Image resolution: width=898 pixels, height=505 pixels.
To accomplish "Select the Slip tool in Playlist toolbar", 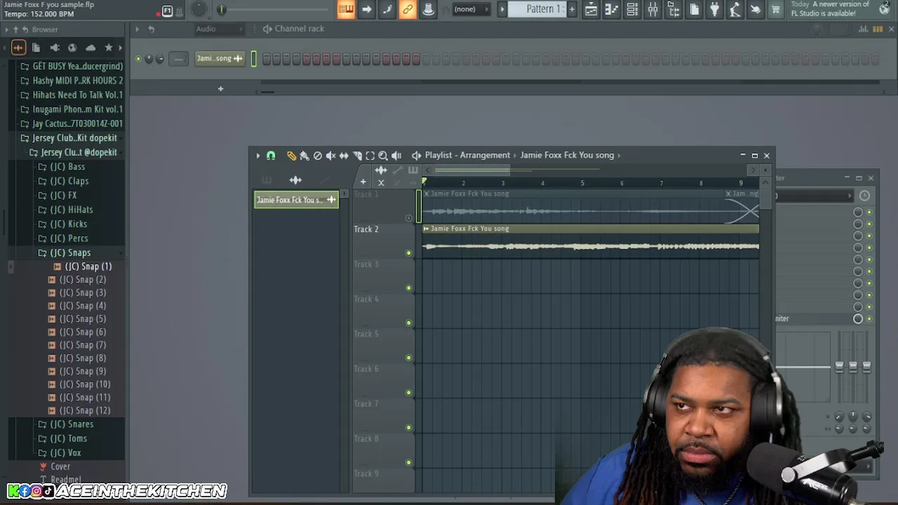I will click(x=344, y=156).
